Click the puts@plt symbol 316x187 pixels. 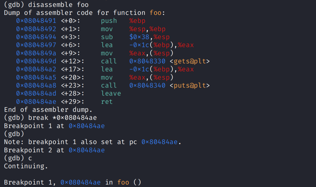point(192,85)
